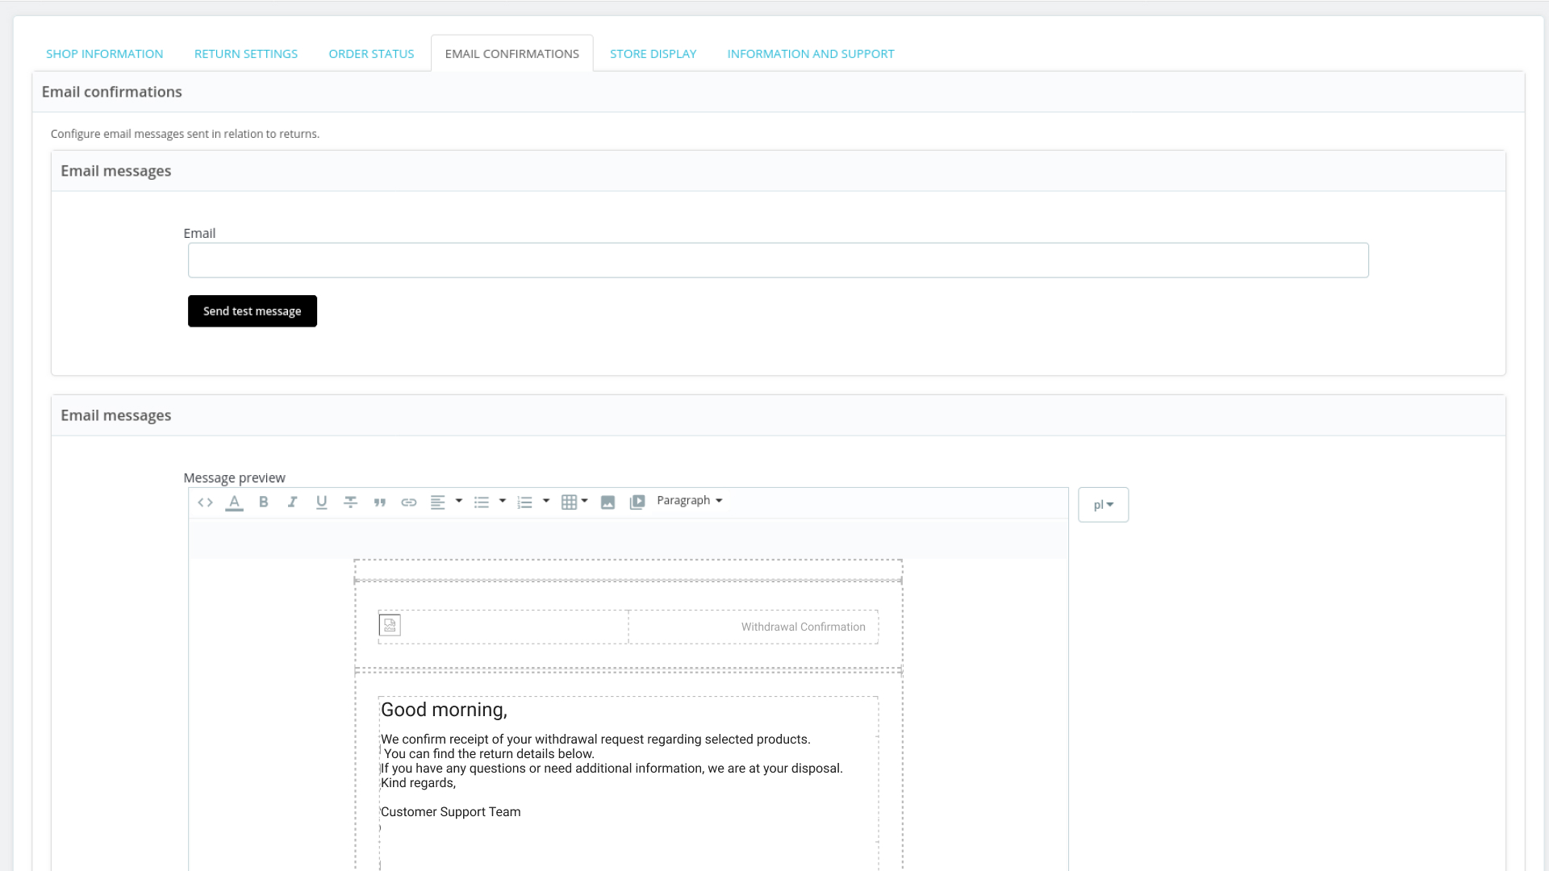Italicize text in the message preview
Screen dimensions: 1549x871
click(292, 502)
